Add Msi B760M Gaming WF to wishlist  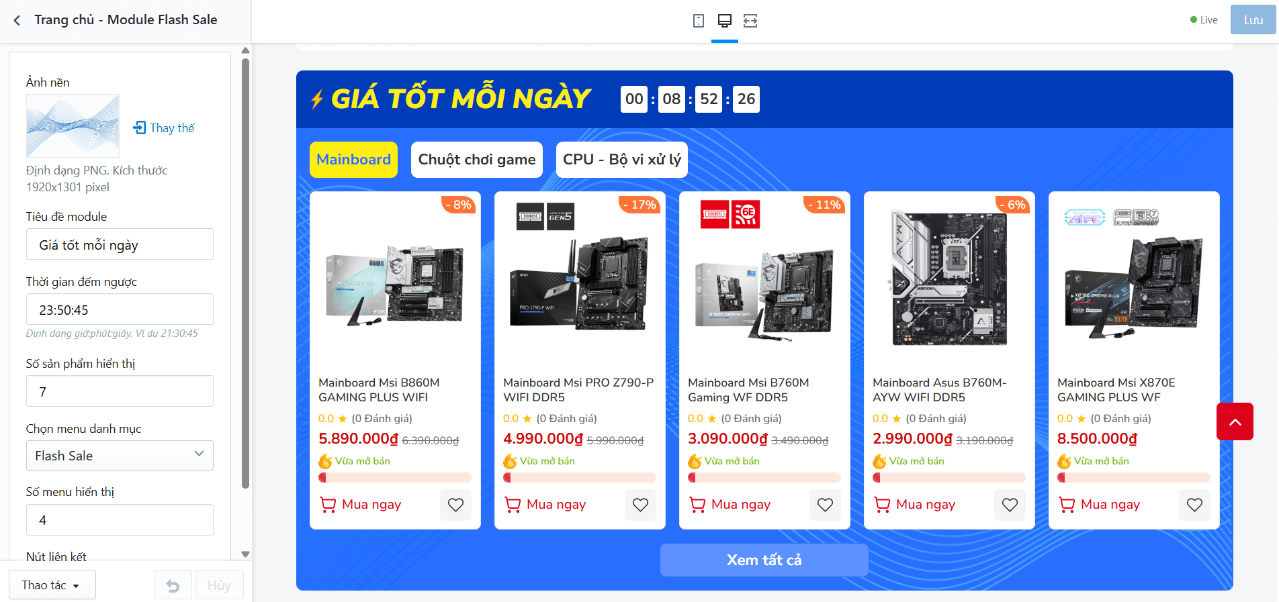[x=825, y=505]
